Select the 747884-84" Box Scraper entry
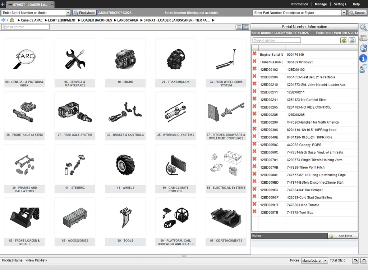 (305, 190)
